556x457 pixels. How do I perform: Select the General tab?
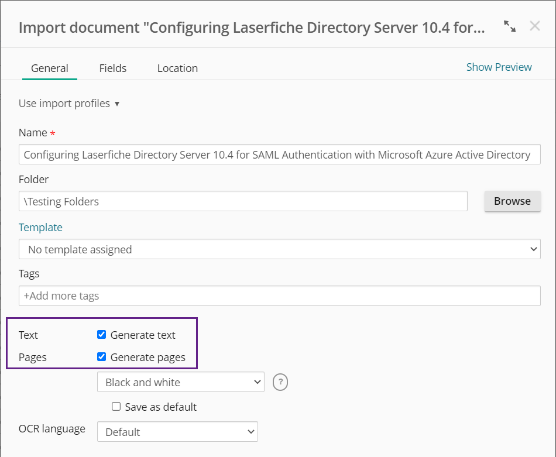point(50,68)
